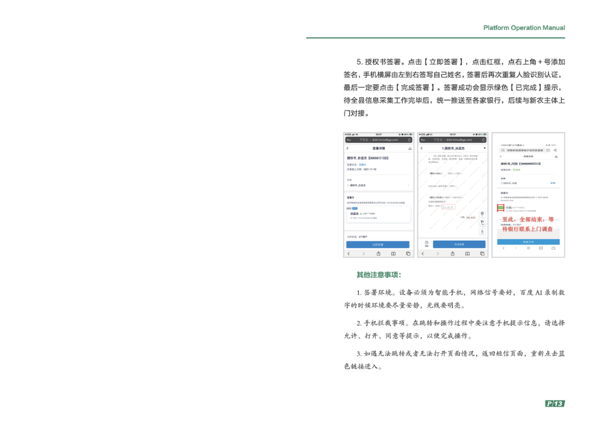612x432 pixels.
Task: Tap the stamp tool icon in second phone
Action: (482, 231)
